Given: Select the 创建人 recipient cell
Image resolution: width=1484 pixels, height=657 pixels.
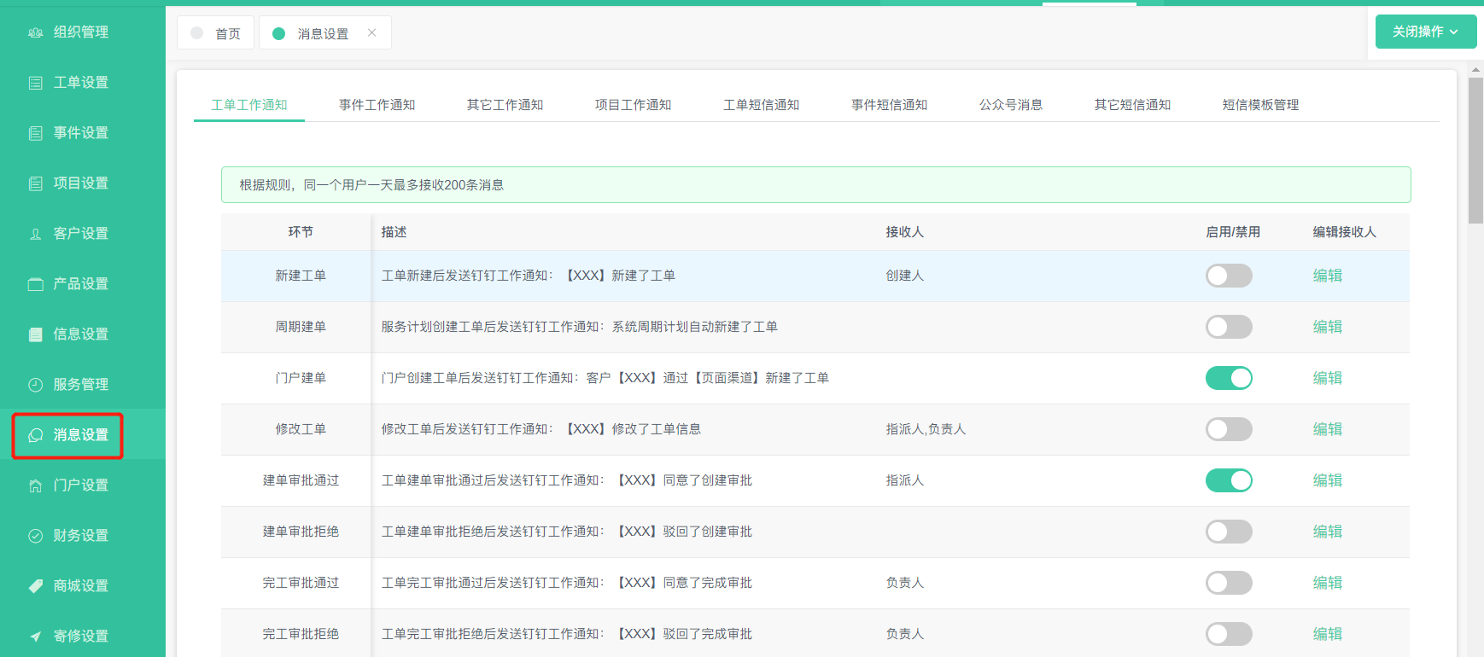Looking at the screenshot, I should pos(905,276).
